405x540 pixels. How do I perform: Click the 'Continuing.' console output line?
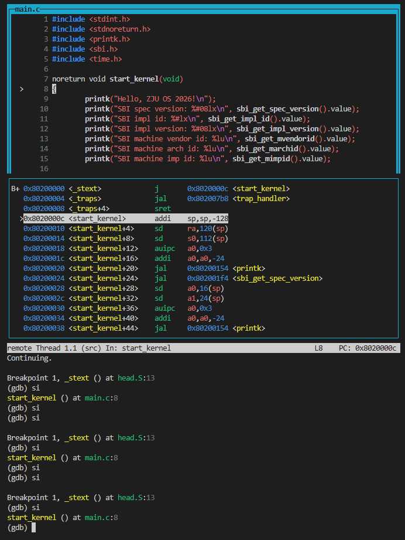pyautogui.click(x=30, y=358)
